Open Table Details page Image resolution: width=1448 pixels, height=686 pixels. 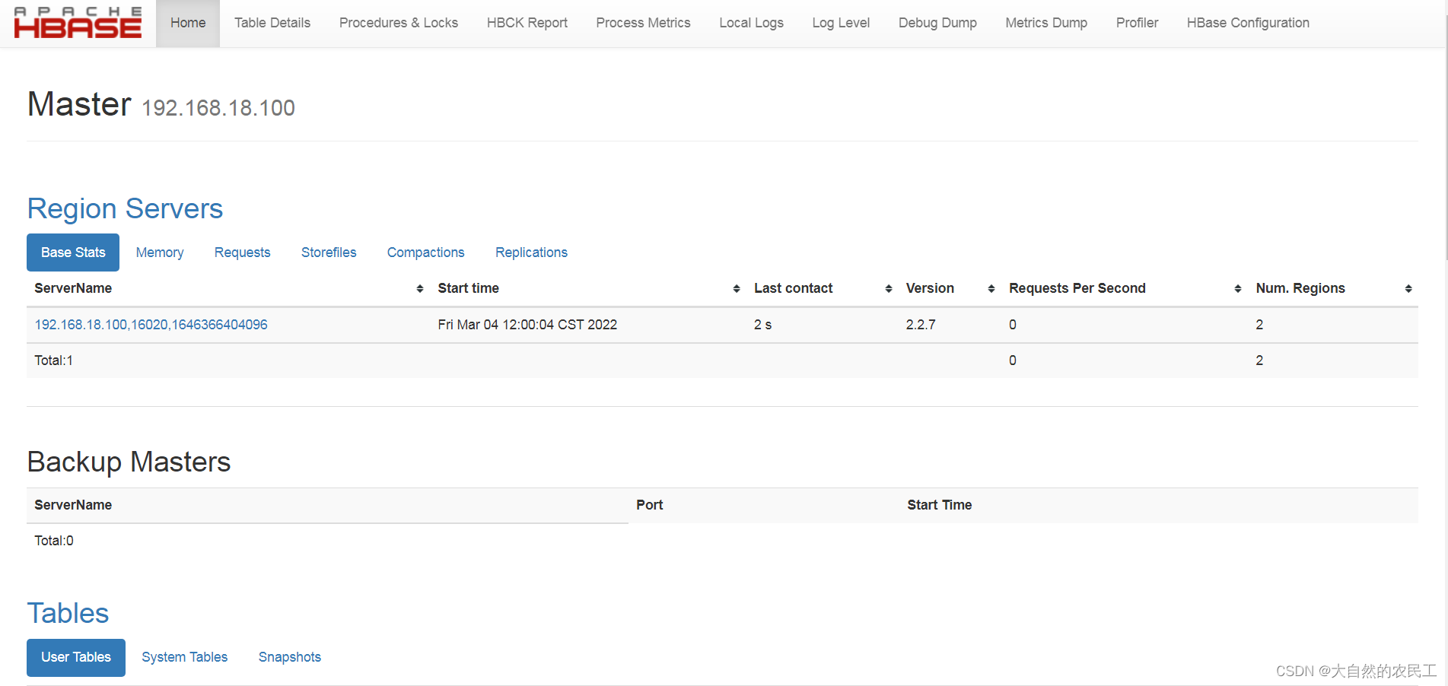pos(272,23)
